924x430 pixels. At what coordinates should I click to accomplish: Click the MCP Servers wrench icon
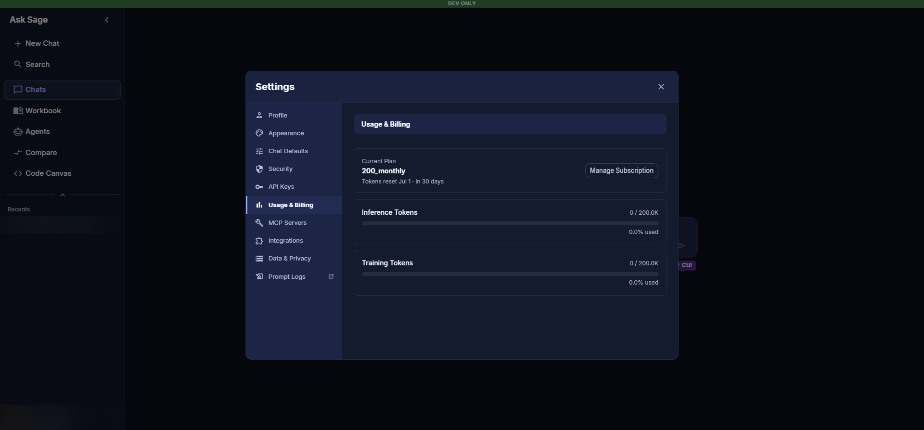tap(259, 223)
